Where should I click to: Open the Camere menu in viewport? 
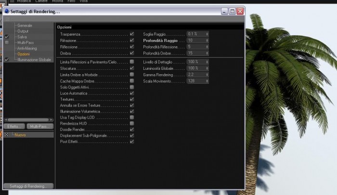coord(41,1)
